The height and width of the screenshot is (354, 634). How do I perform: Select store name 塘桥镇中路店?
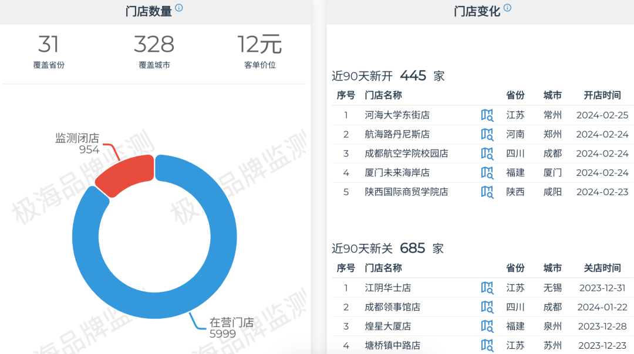(392, 346)
